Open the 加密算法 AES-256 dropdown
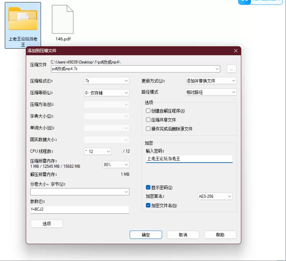Image resolution: width=286 pixels, height=261 pixels. pyautogui.click(x=215, y=196)
